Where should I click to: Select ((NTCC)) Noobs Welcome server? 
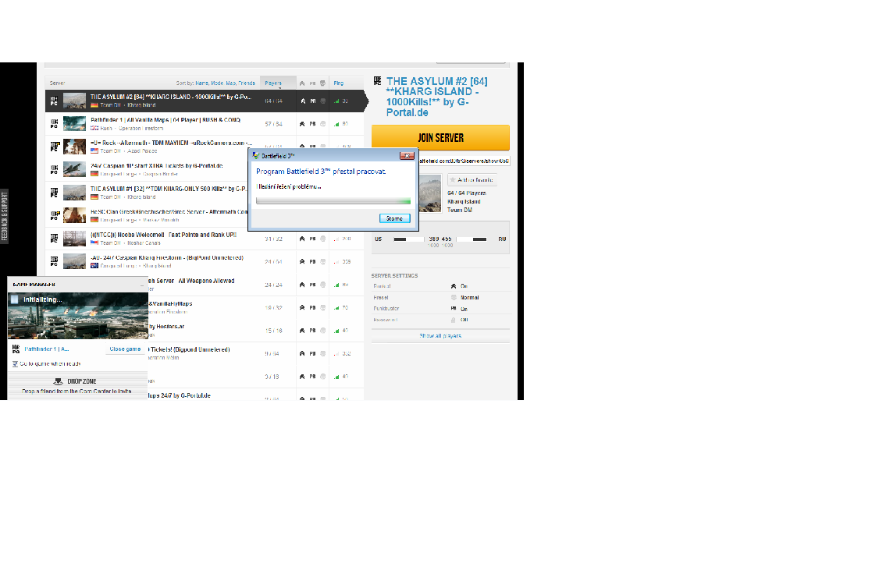pyautogui.click(x=205, y=239)
